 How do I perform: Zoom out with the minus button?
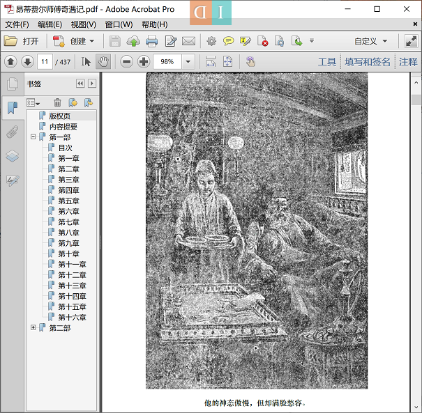(126, 62)
